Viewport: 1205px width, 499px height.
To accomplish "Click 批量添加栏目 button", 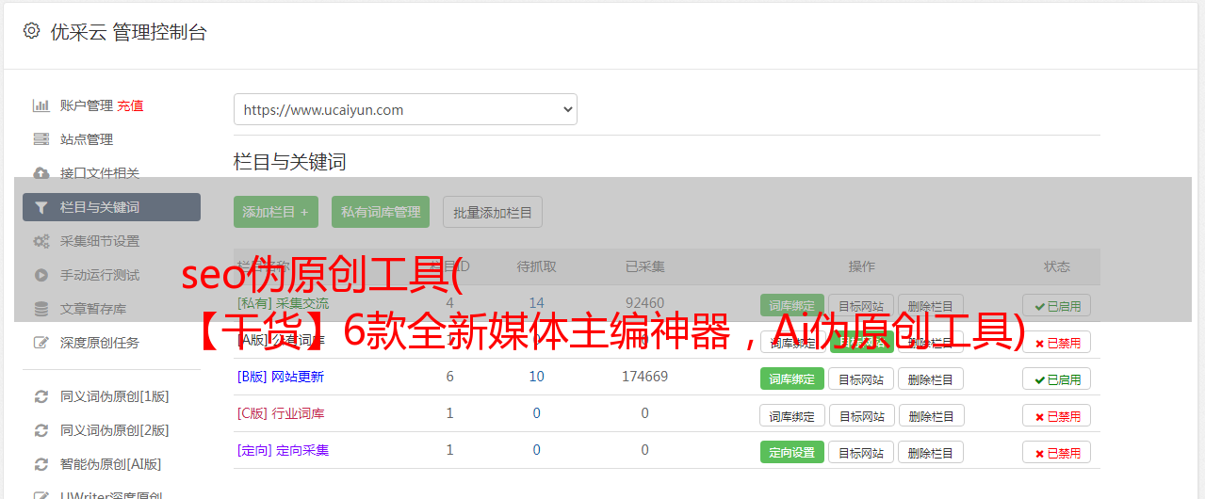I will tap(493, 212).
